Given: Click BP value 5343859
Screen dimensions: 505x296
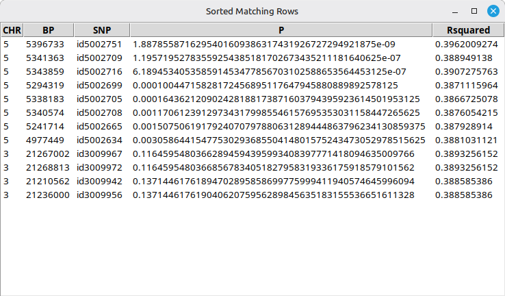Looking at the screenshot, I should [45, 71].
